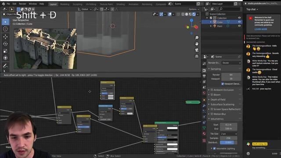
Task: Open the Material properties tab icon
Action: tap(204, 133)
